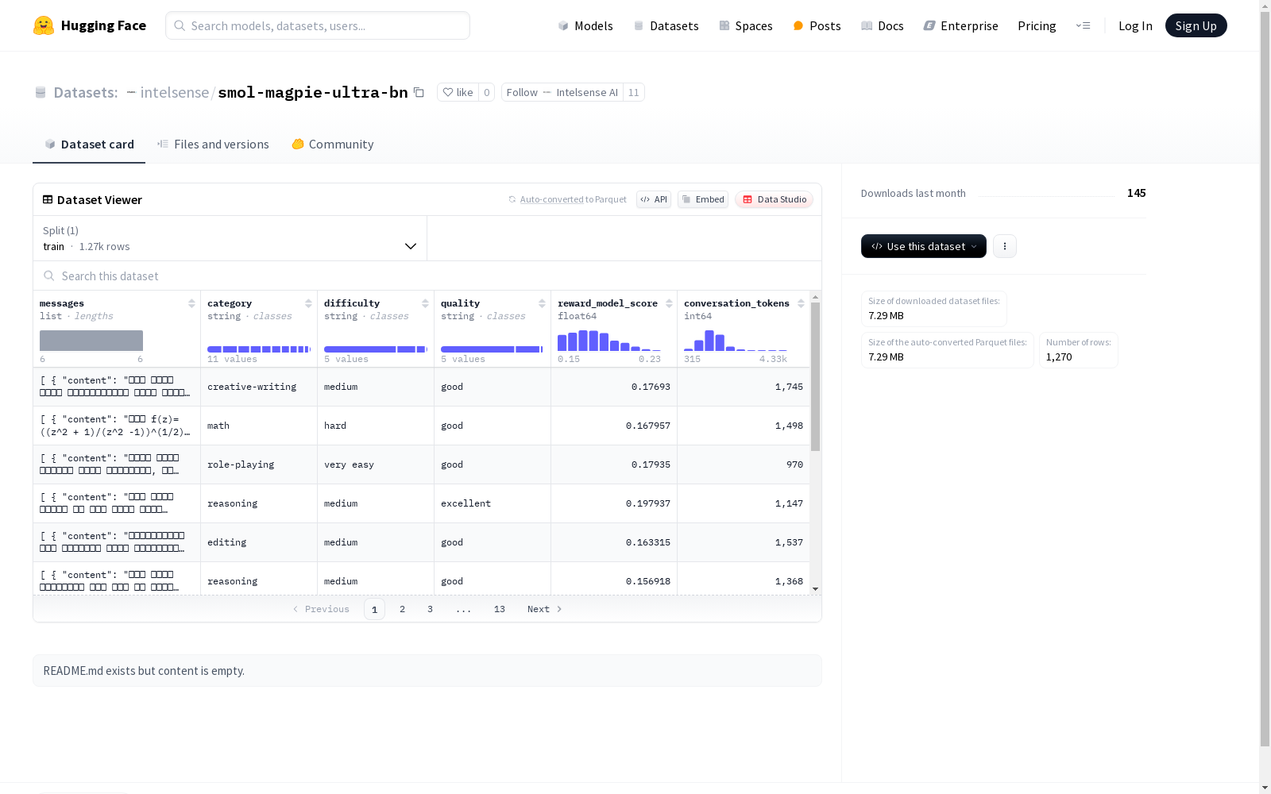The width and height of the screenshot is (1271, 794).
Task: Open the Auto-converted link
Action: click(x=552, y=199)
